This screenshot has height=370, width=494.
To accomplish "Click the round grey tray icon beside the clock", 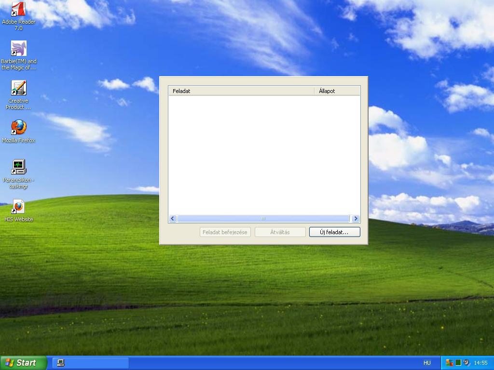I will [467, 363].
